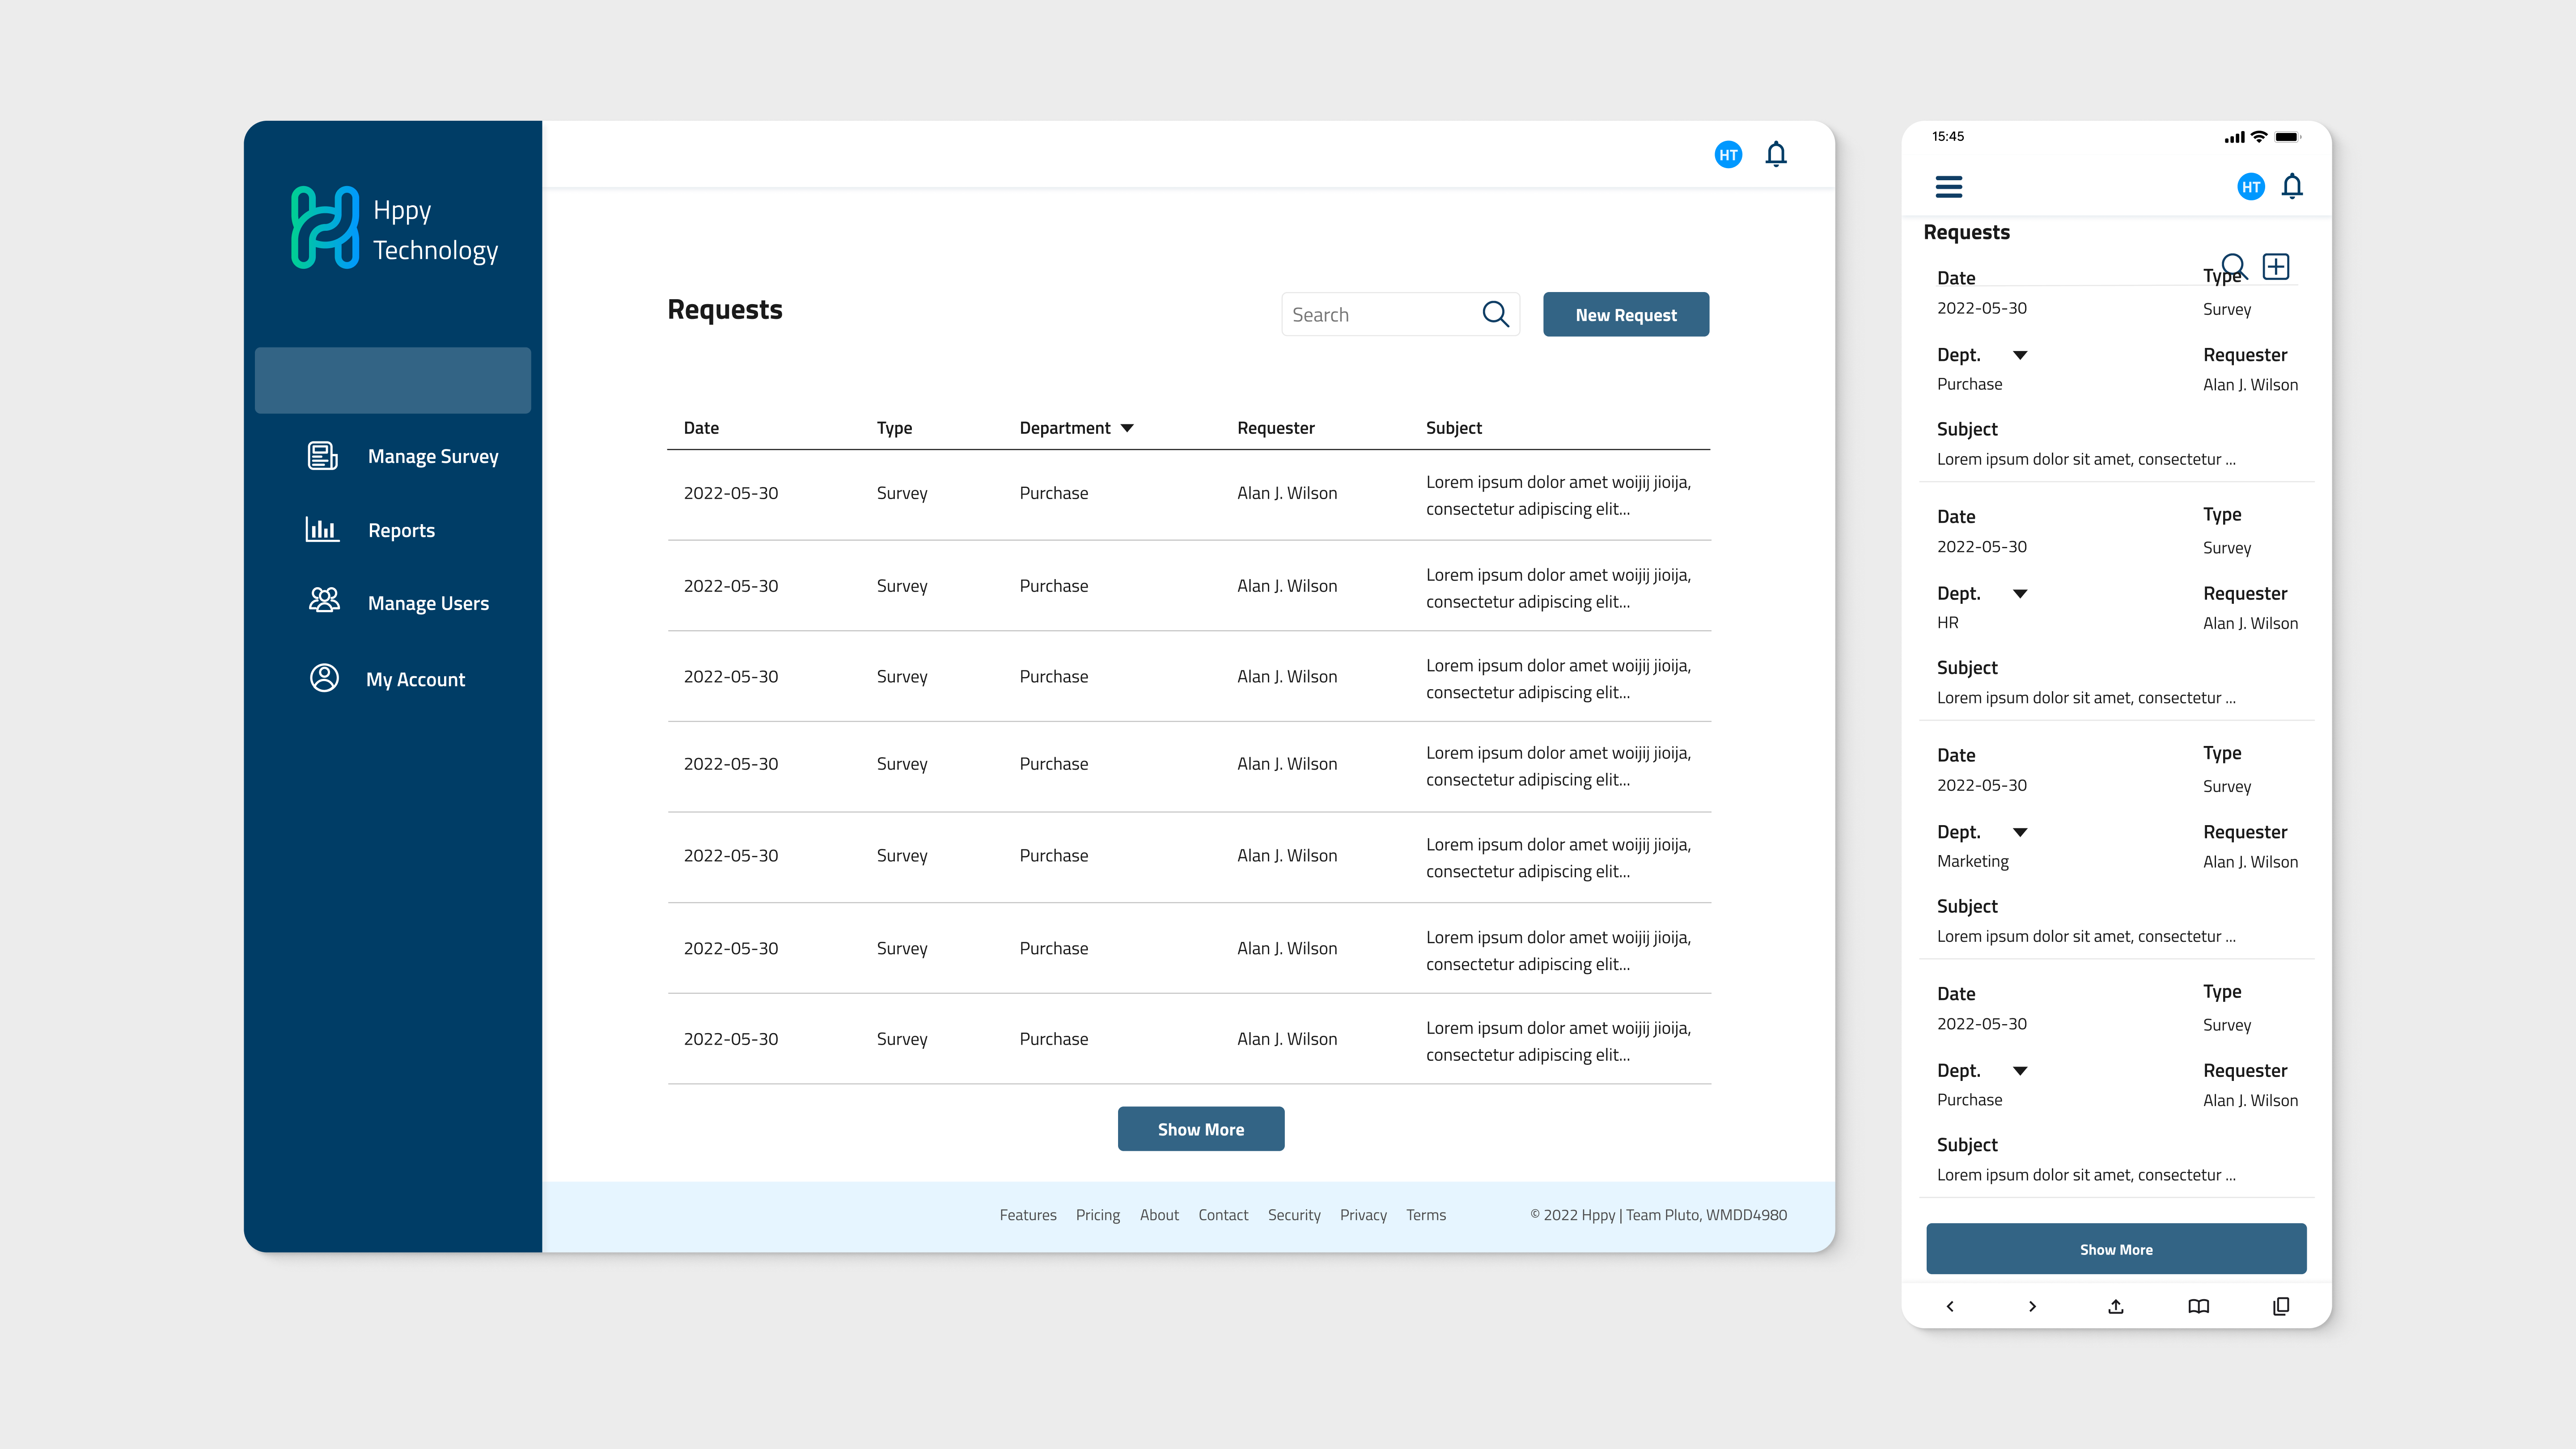This screenshot has height=1449, width=2576.
Task: Open the My Account menu item
Action: click(416, 679)
